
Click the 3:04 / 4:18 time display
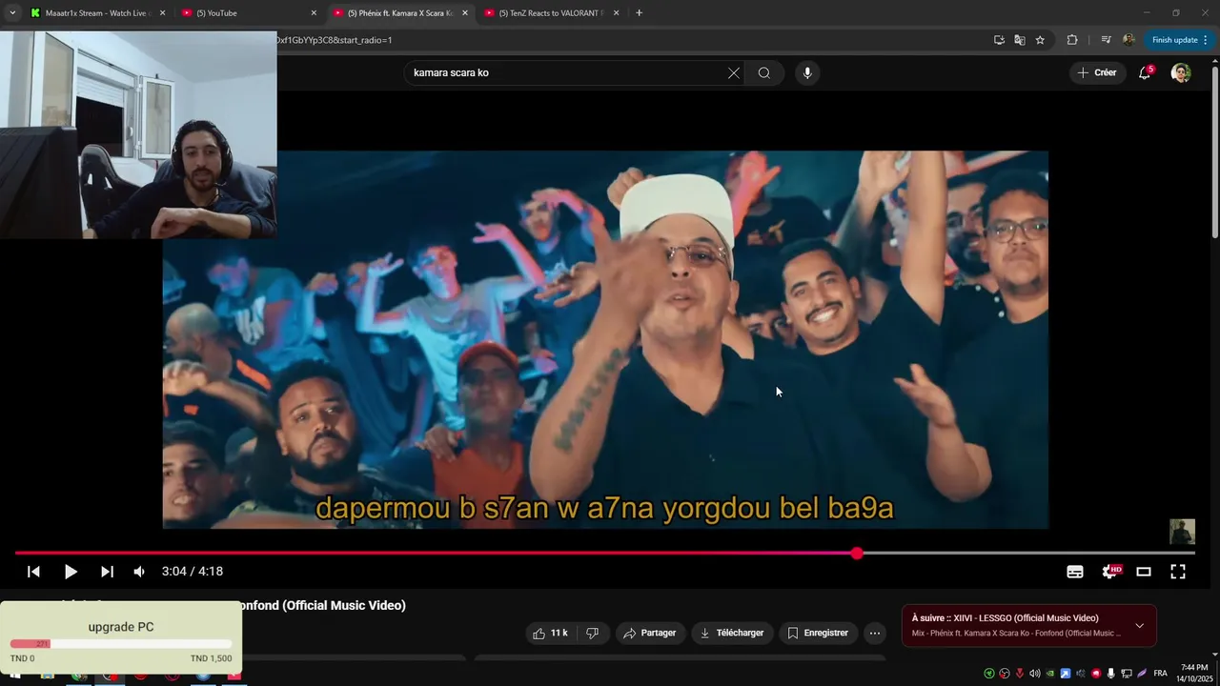[x=193, y=572]
